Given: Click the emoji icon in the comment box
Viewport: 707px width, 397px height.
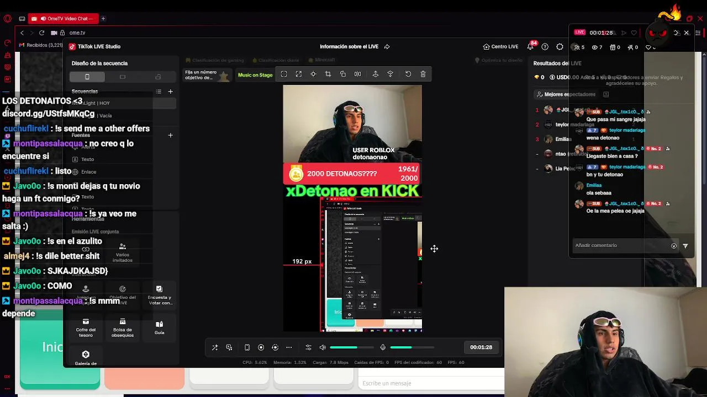Looking at the screenshot, I should pos(674,246).
